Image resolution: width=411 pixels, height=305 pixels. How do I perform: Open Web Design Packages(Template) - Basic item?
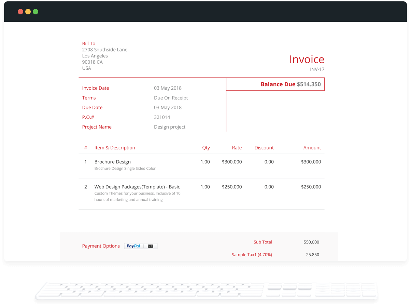[x=137, y=187]
